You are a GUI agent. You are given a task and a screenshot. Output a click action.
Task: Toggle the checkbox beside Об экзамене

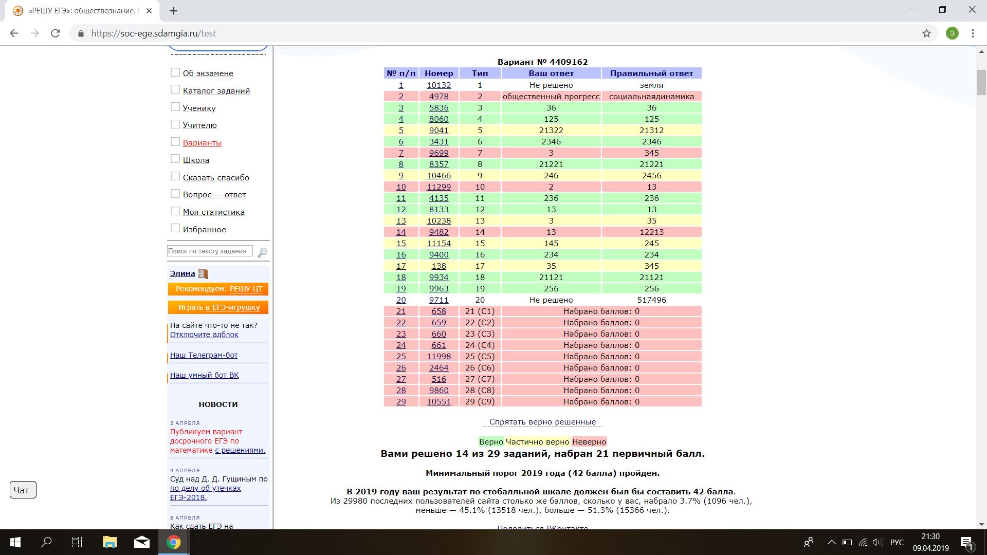[175, 72]
